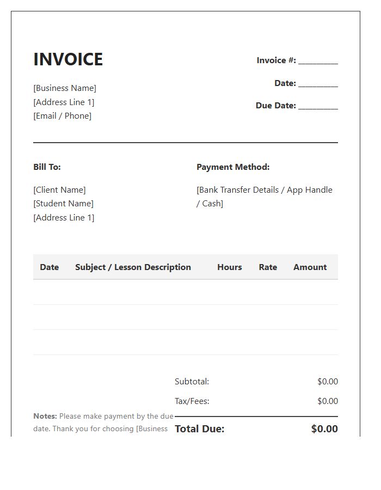This screenshot has width=381, height=490.
Task: Click the Total Due $0.00 amount
Action: [x=324, y=429]
